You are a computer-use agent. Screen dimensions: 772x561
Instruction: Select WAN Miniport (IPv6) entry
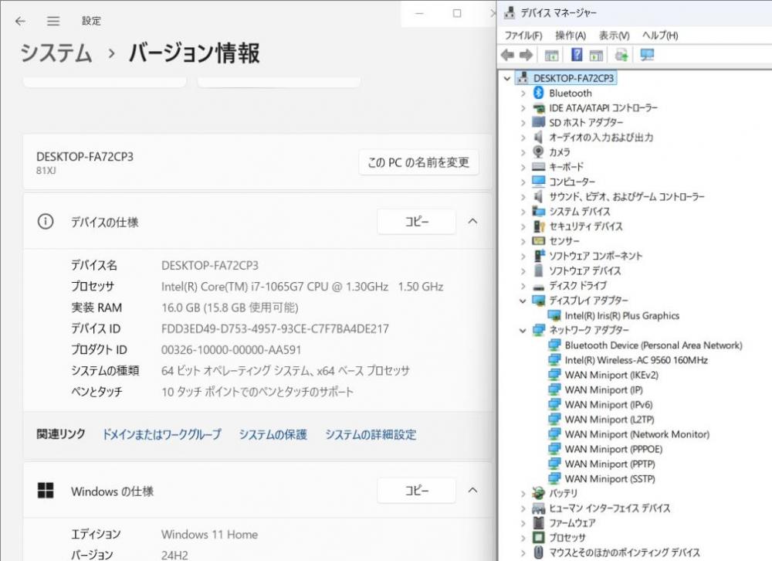tap(608, 404)
